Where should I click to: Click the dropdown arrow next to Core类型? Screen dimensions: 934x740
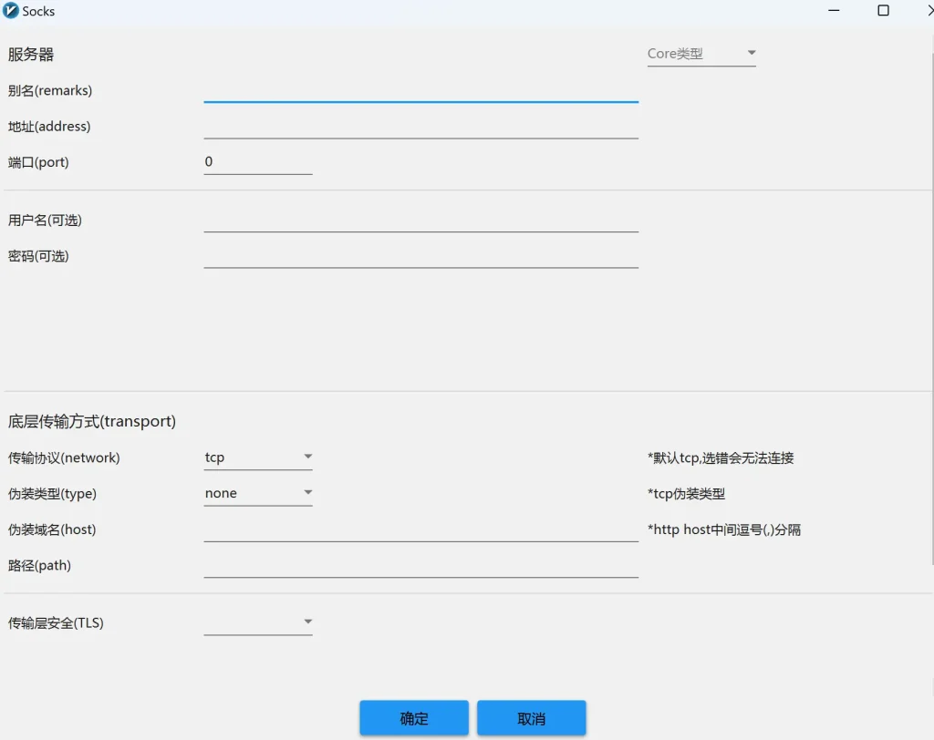pyautogui.click(x=752, y=53)
